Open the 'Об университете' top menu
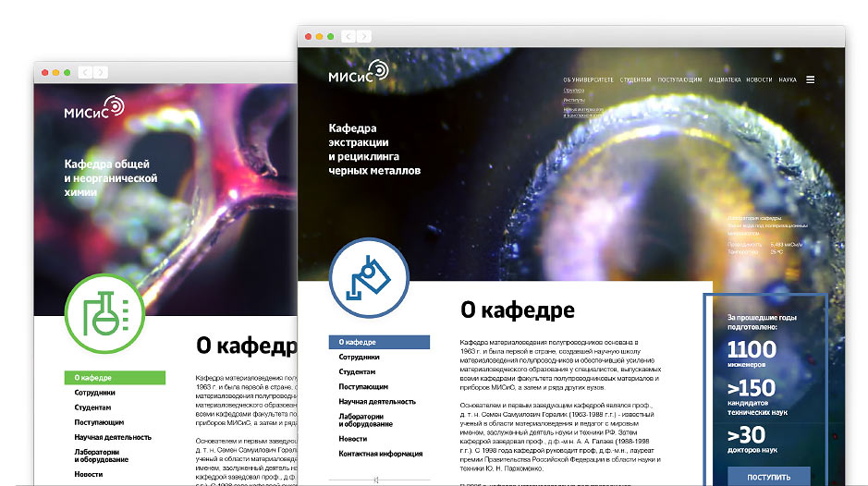This screenshot has height=486, width=868. (x=589, y=80)
